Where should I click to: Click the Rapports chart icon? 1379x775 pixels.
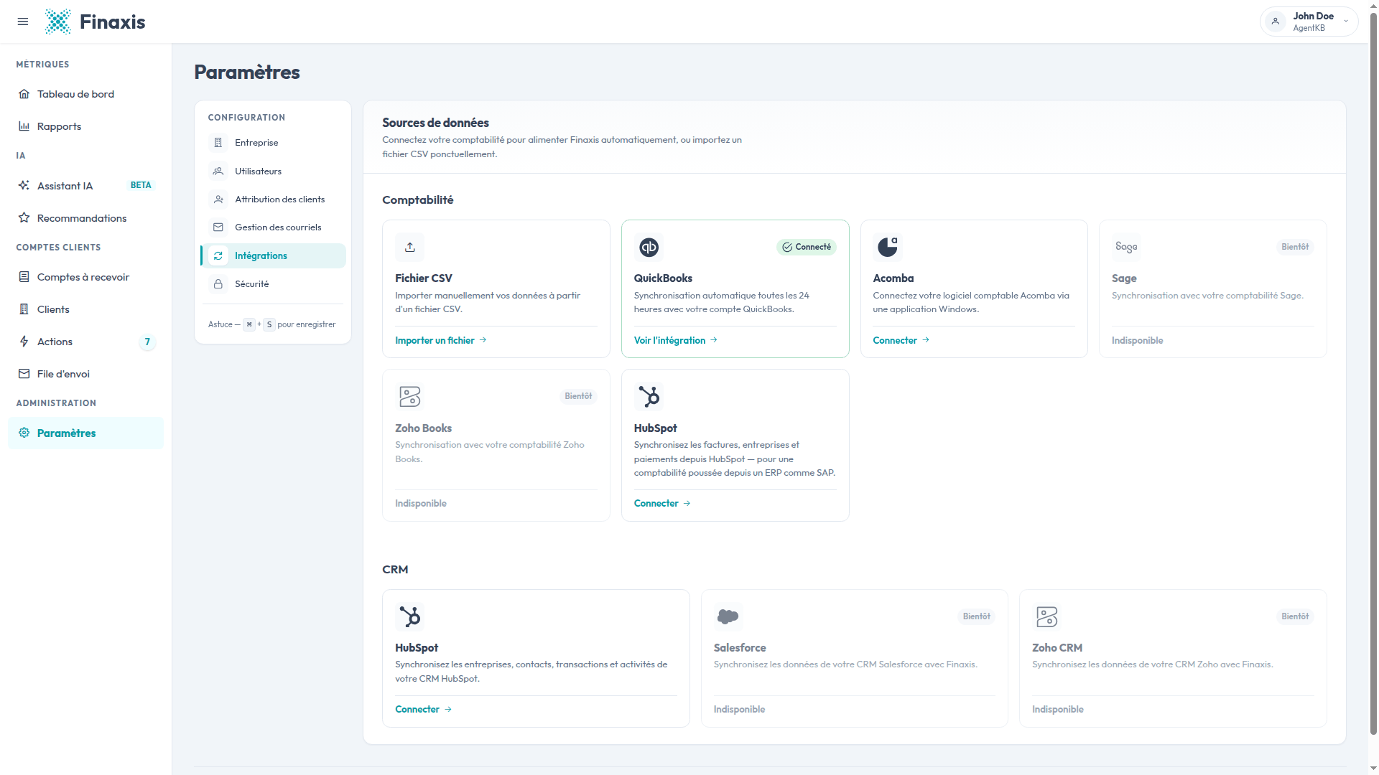24,126
